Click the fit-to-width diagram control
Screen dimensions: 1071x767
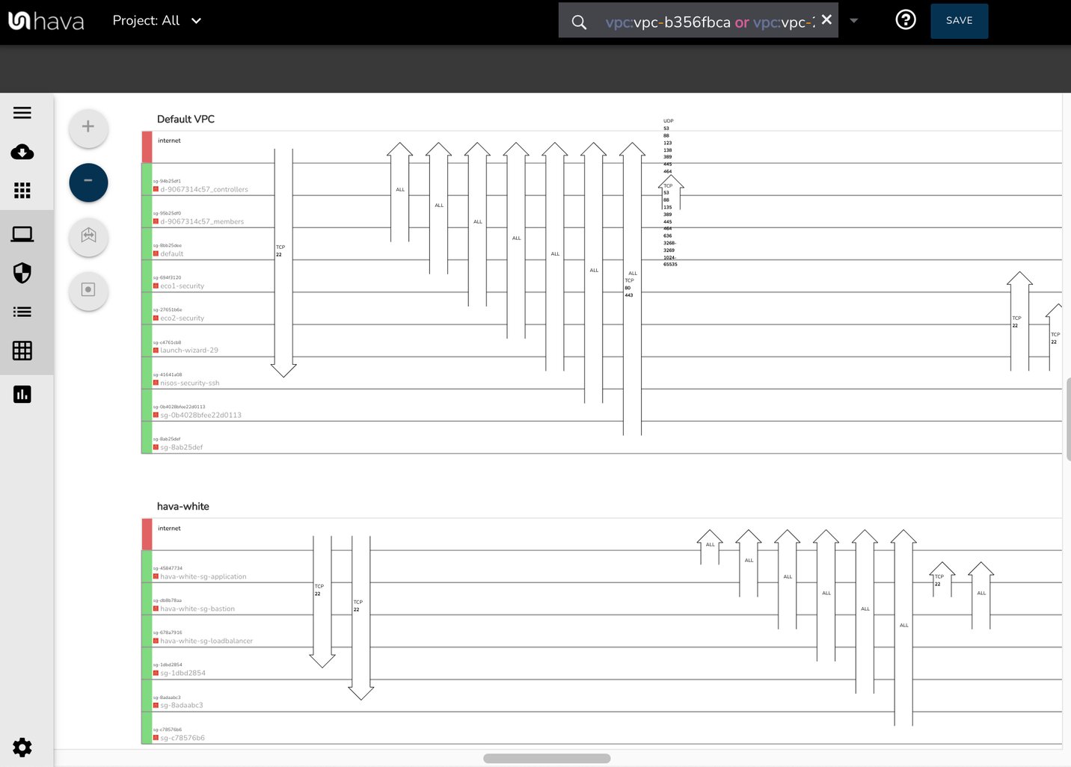(88, 237)
